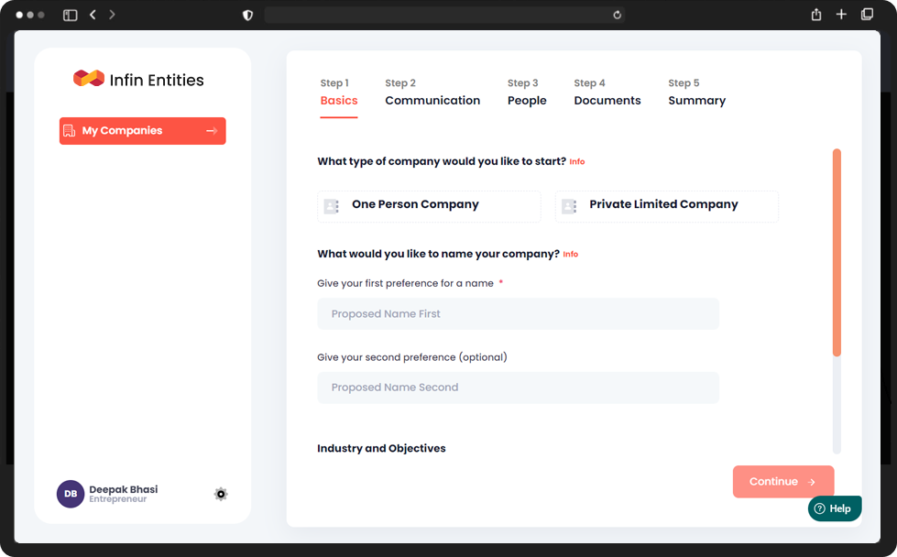
Task: Select the One Person Company building icon
Action: tap(332, 206)
